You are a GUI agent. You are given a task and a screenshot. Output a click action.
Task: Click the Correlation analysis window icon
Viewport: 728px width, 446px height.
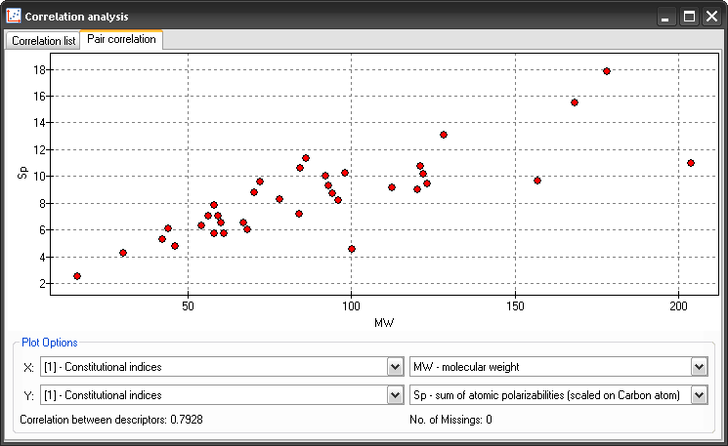point(14,16)
